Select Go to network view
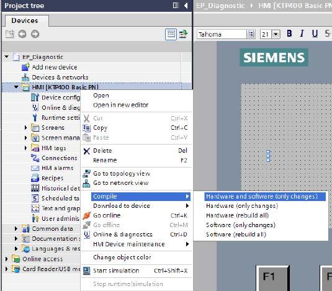The height and width of the screenshot is (291, 332). pyautogui.click(x=137, y=183)
